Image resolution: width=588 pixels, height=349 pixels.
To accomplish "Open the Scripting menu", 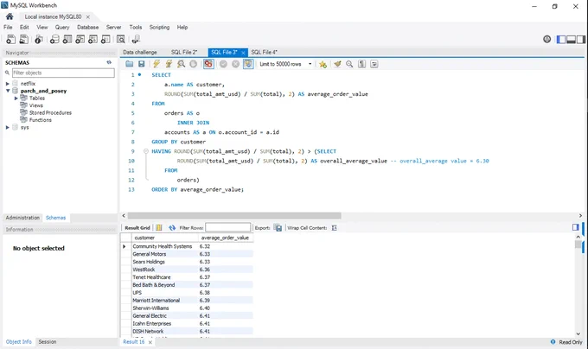I will pyautogui.click(x=159, y=28).
